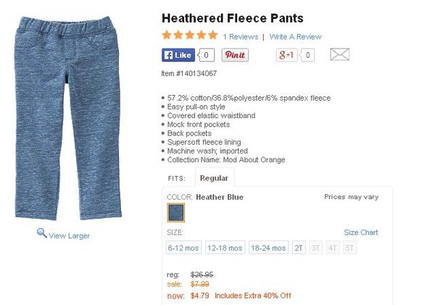The width and height of the screenshot is (435, 305).
Task: Click the blue fleece pants product image
Action: coord(68,118)
